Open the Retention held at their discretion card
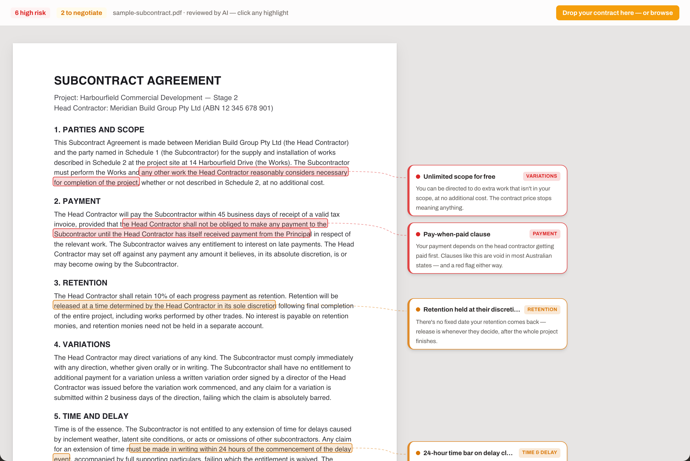Image resolution: width=690 pixels, height=461 pixels. point(487,324)
